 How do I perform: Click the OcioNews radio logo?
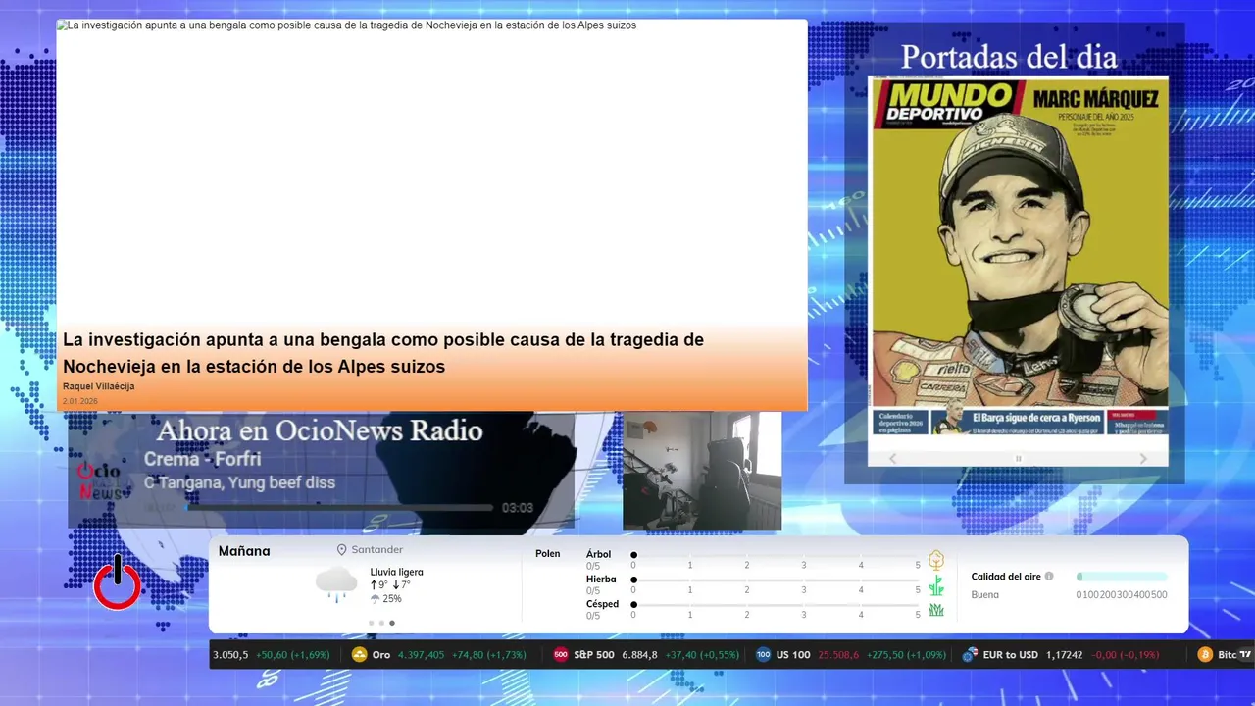click(99, 480)
